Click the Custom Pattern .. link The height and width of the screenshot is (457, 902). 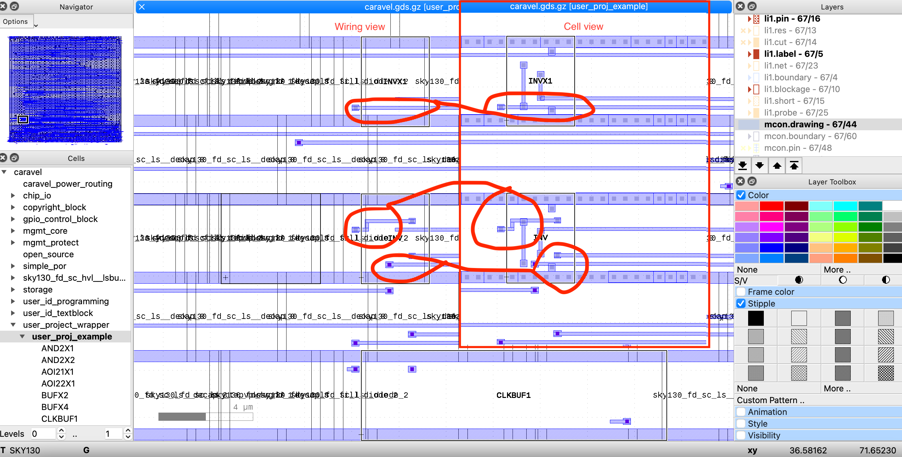[770, 400]
